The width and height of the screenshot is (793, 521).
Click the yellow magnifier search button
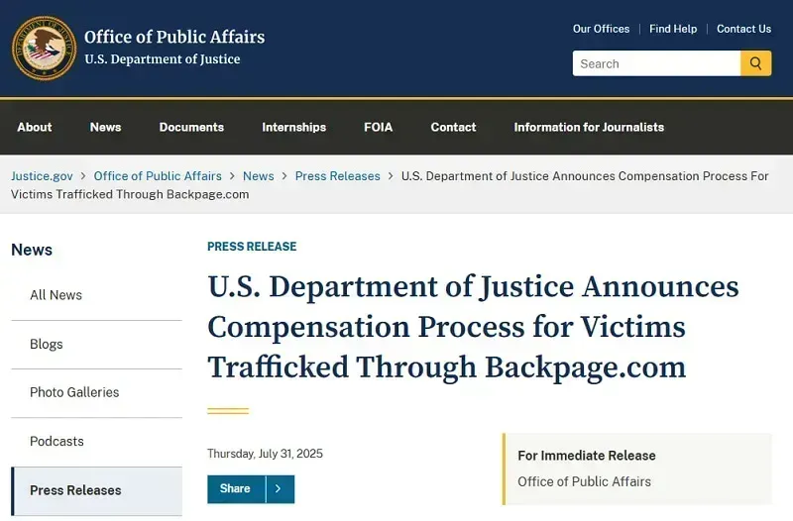point(756,63)
